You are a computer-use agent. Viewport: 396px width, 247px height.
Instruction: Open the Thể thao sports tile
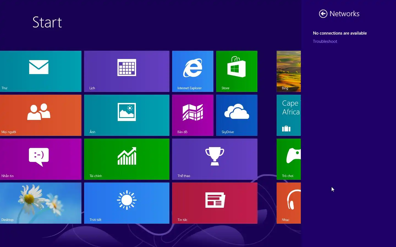215,159
